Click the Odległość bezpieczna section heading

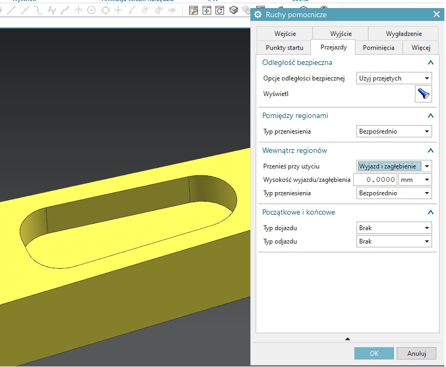pyautogui.click(x=297, y=62)
